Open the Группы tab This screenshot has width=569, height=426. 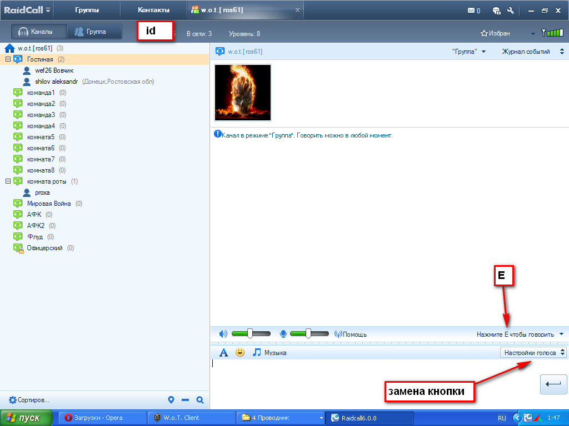(87, 10)
